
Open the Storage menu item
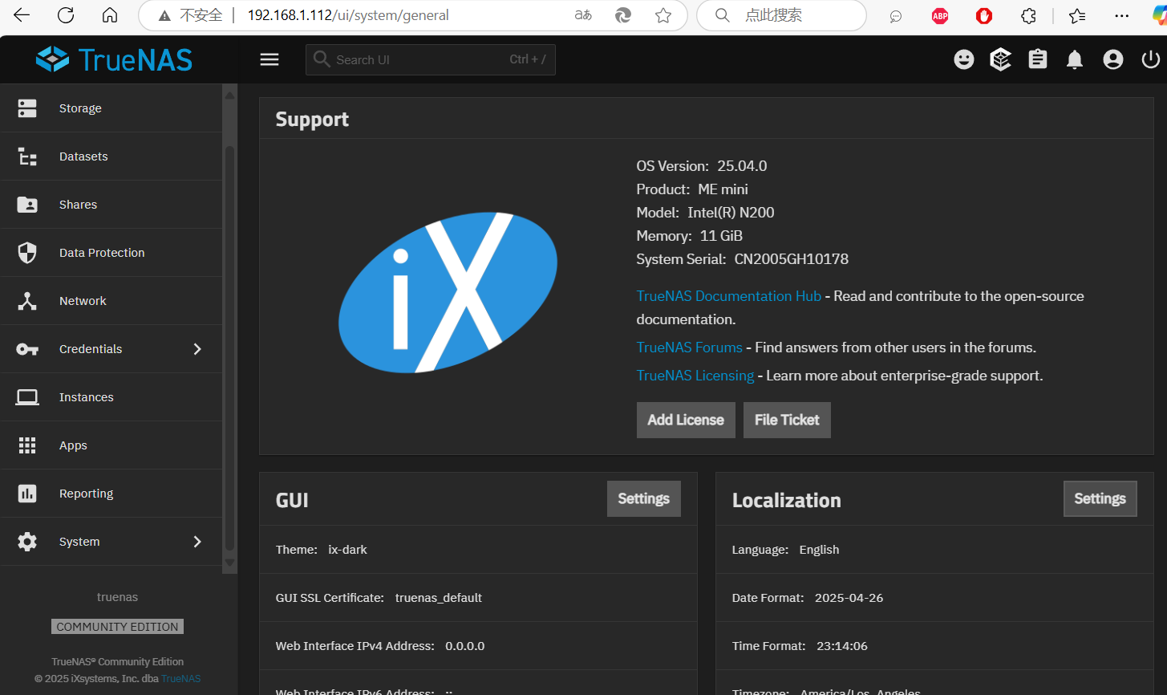coord(80,108)
